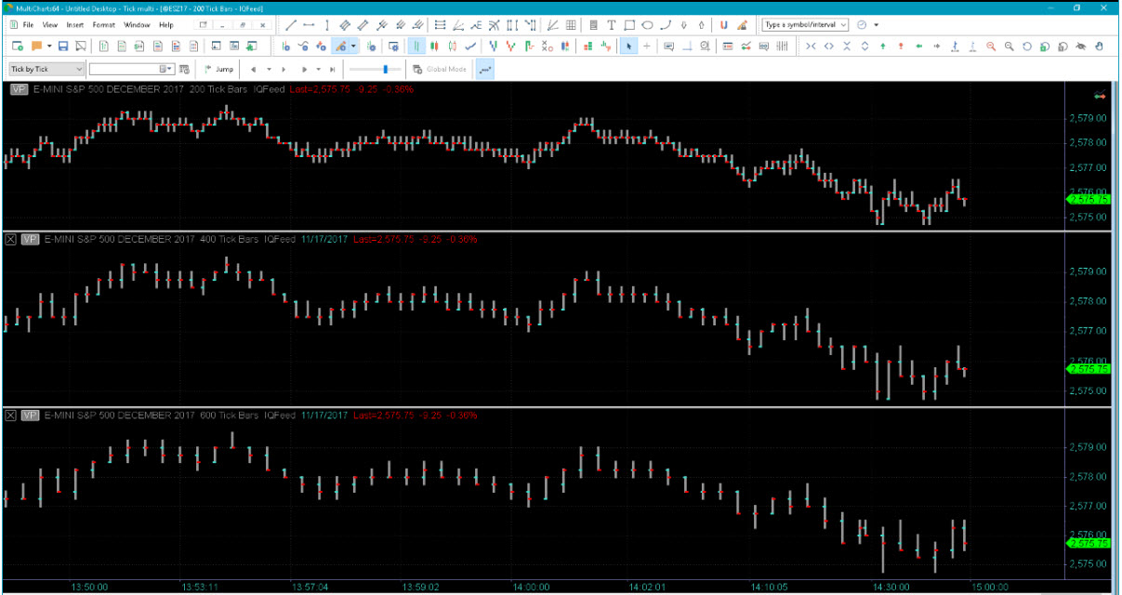1122x595 pixels.
Task: Open the date picker dropdown field
Action: tap(132, 69)
